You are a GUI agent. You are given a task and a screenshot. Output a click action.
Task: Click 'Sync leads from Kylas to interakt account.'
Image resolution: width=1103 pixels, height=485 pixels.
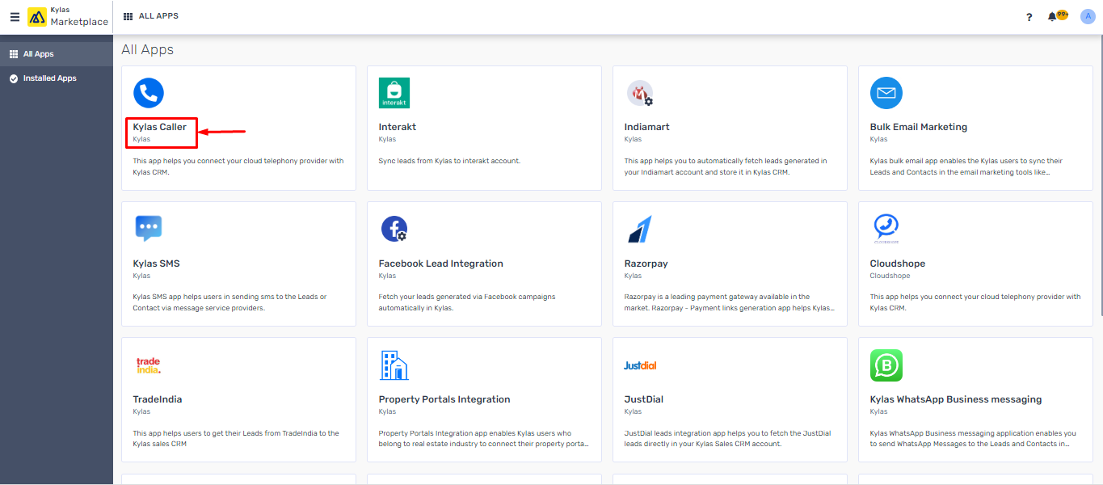click(x=449, y=161)
